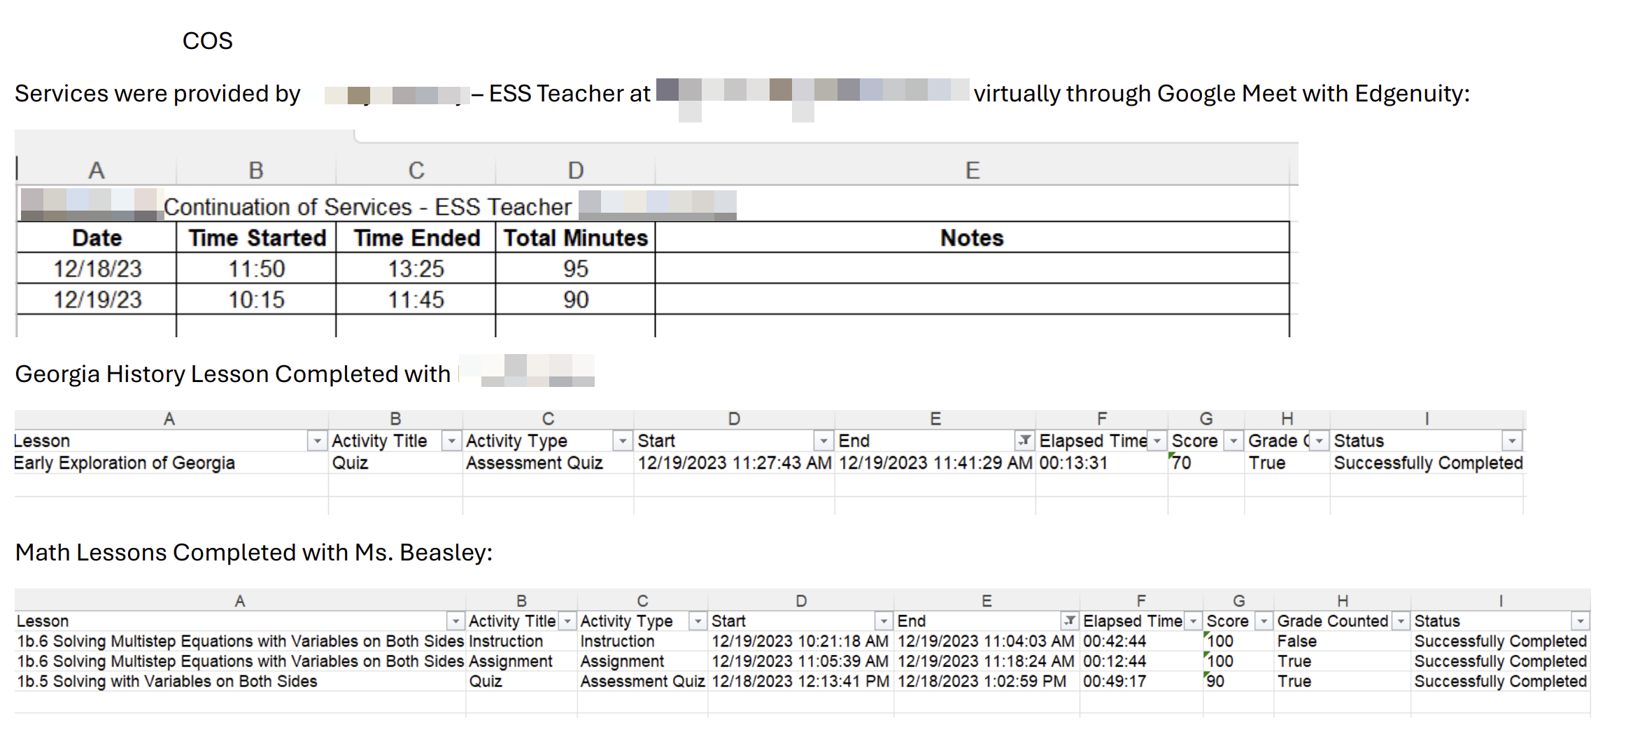1647x734 pixels.
Task: Click the 1b.5 Solving with Variables lesson cell
Action: click(167, 682)
